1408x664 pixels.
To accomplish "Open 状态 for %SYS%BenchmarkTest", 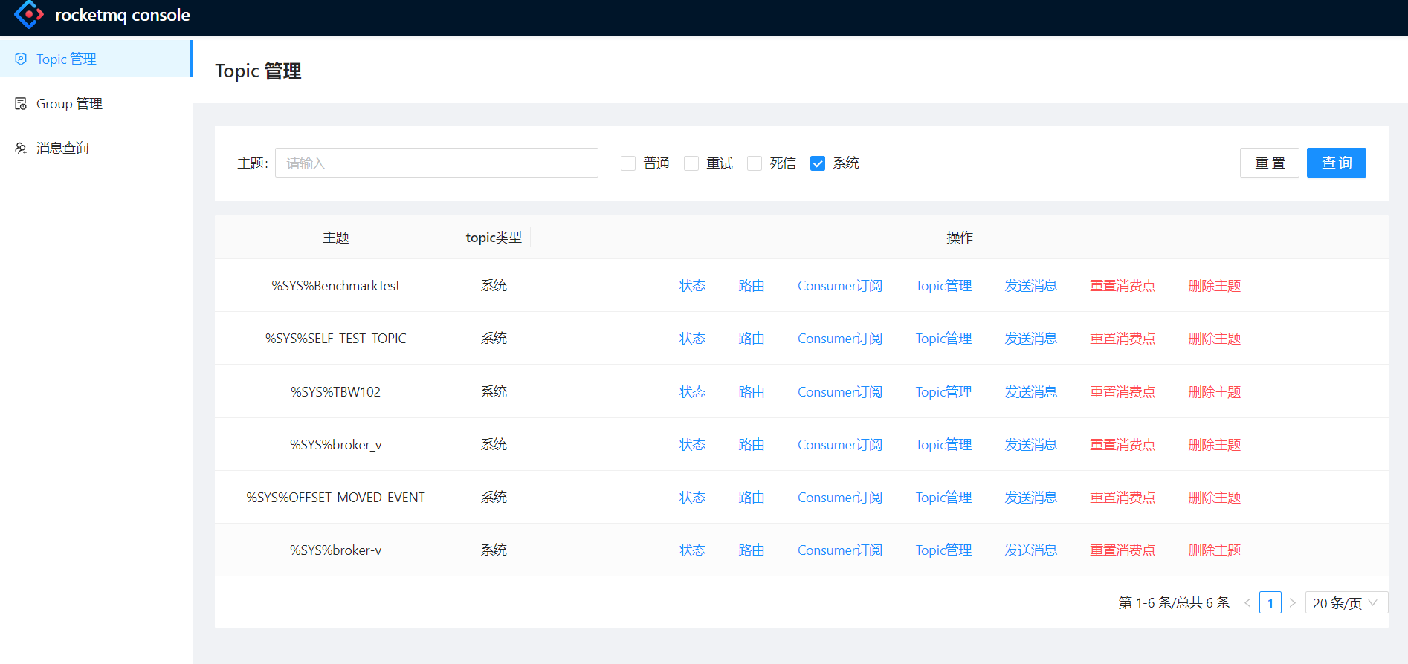I will 692,286.
